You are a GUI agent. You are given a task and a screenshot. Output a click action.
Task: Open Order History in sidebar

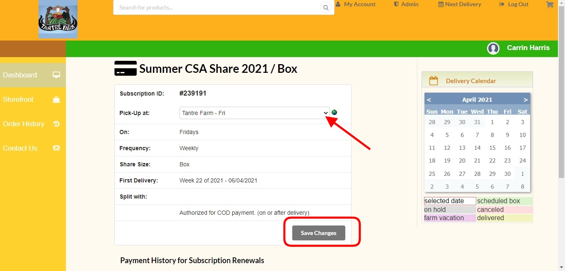[x=33, y=124]
